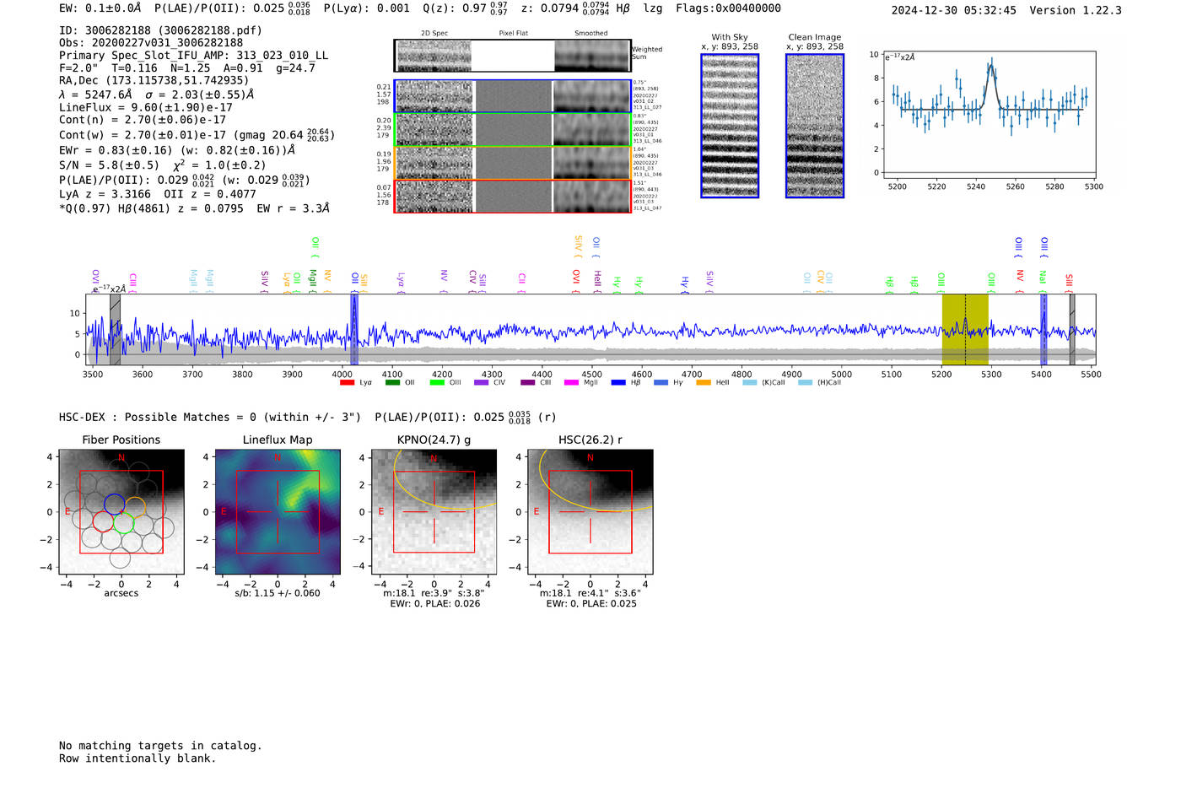Click the Obs: 20200227v031_3006282188 line
Image resolution: width=1181 pixels, height=804 pixels.
(x=151, y=43)
